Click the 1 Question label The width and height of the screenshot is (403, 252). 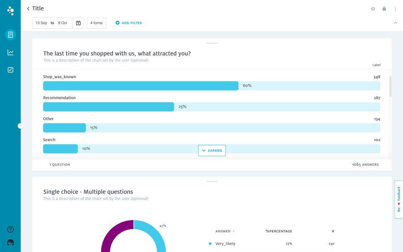point(60,165)
